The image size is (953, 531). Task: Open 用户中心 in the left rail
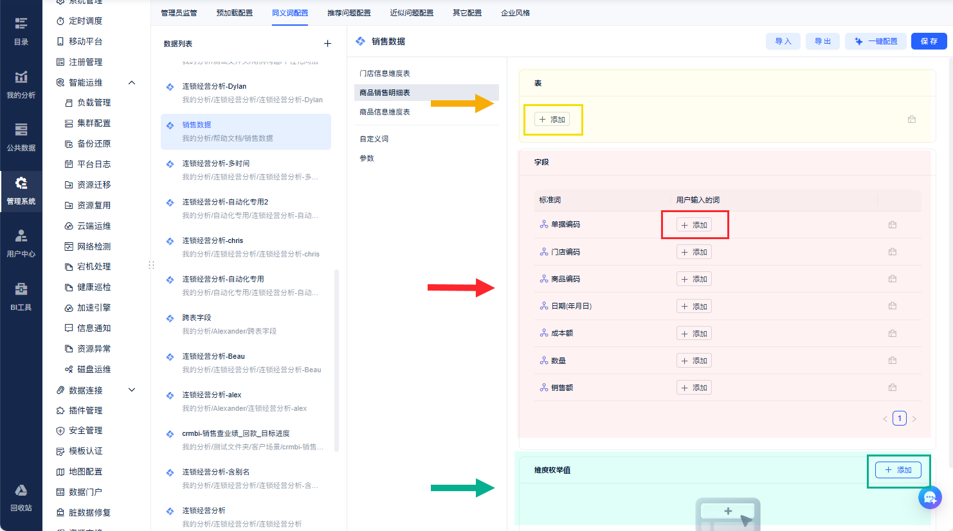[21, 244]
